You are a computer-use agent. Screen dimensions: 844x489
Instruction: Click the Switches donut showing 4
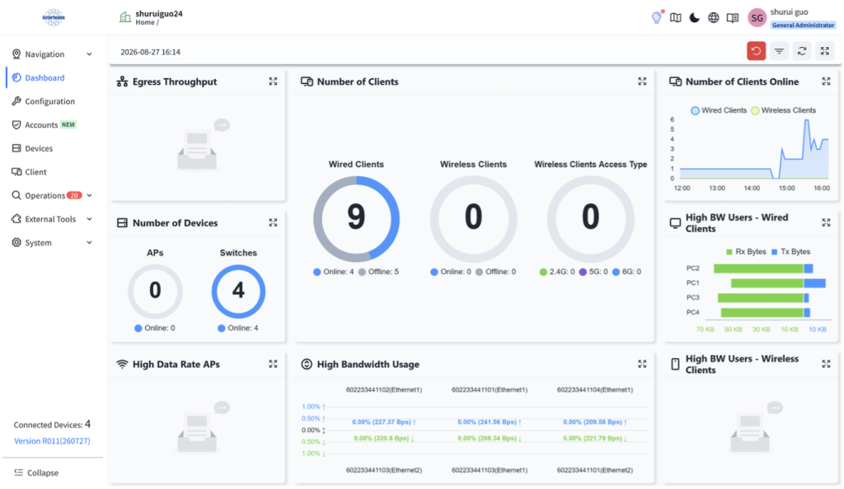238,291
